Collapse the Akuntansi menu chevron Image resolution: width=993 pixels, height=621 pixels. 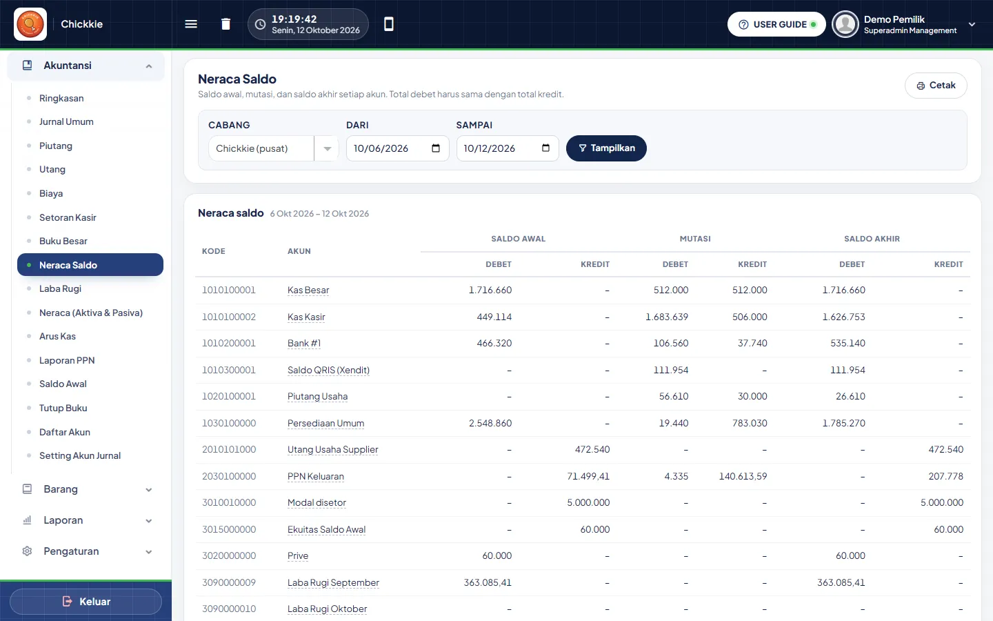coord(149,66)
